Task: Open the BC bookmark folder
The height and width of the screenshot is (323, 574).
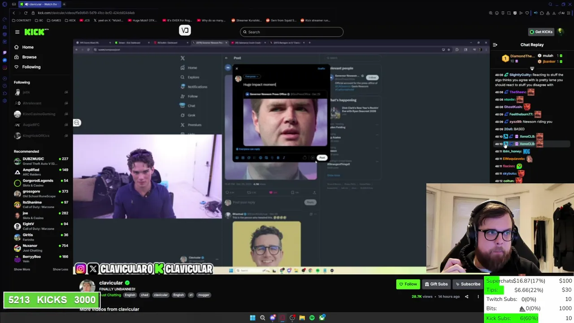Action: coord(39,20)
